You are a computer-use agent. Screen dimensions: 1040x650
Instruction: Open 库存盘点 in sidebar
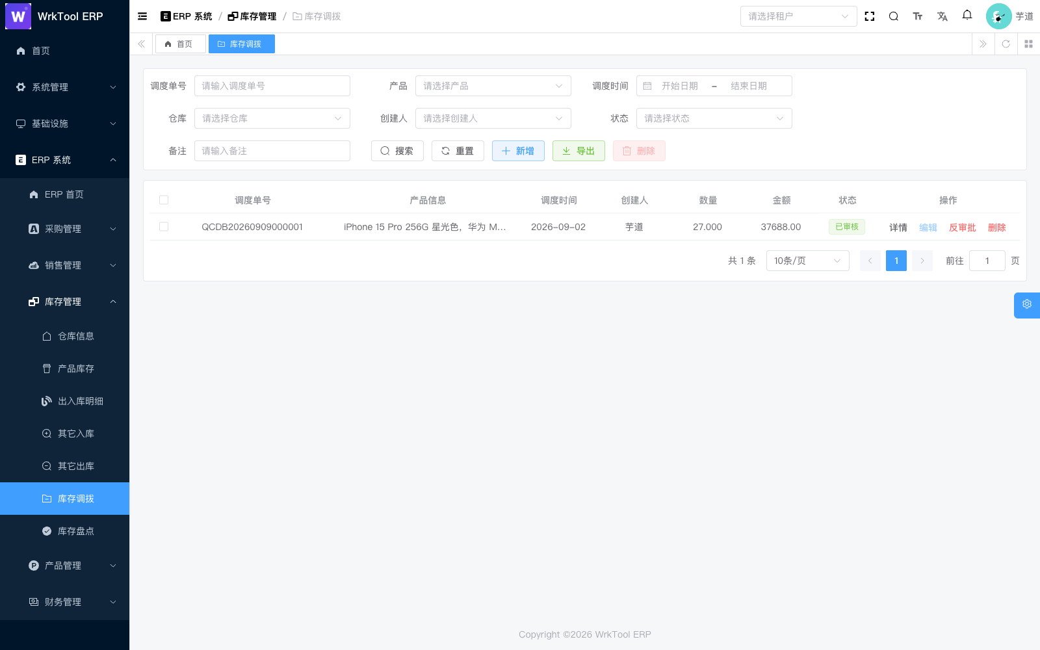pos(65,531)
